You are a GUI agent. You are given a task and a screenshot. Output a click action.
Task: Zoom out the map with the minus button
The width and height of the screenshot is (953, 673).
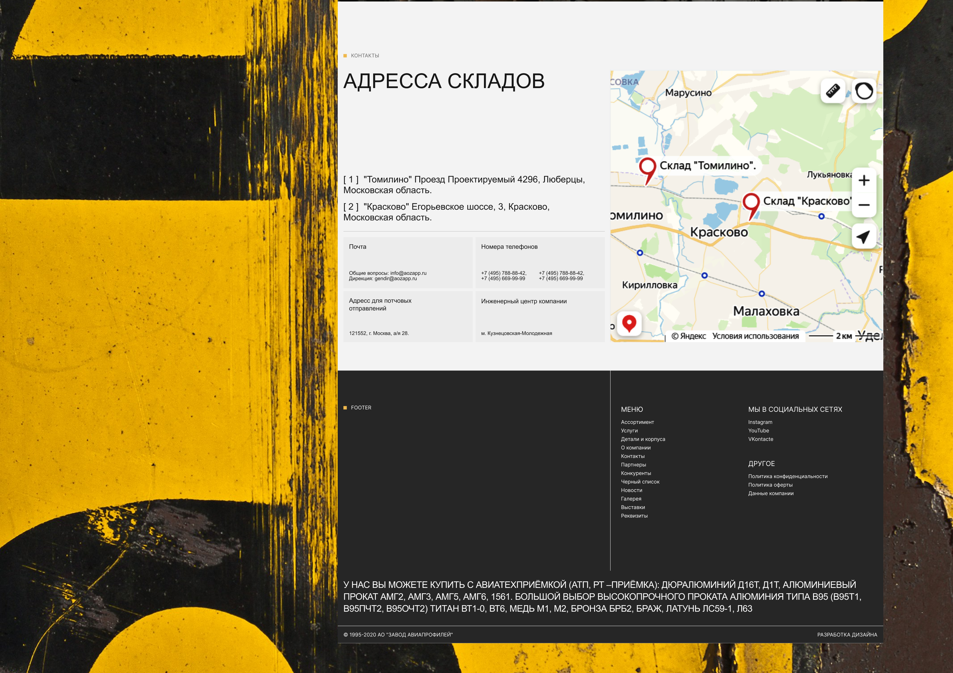864,205
